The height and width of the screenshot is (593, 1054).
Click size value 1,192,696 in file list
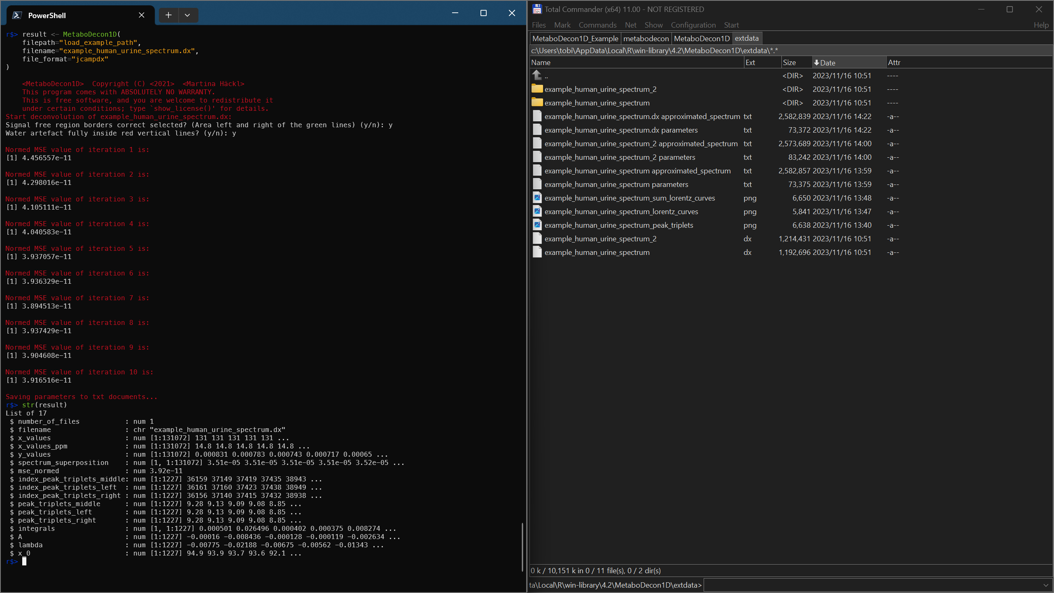[x=794, y=252]
